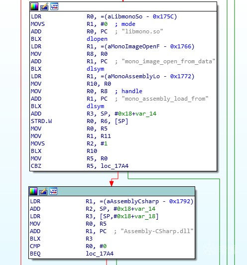Screen dimensions: 247x265
Task: Click the edit pencil icon in the Assembly-CSharp block
Action: (43, 191)
